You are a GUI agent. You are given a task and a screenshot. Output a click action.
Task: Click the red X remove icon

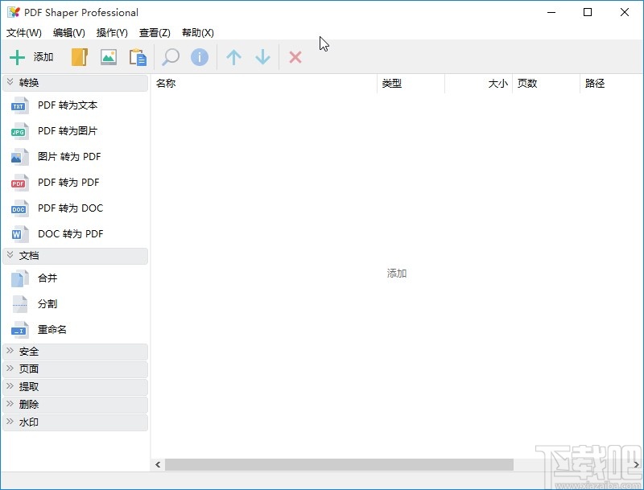(x=295, y=57)
